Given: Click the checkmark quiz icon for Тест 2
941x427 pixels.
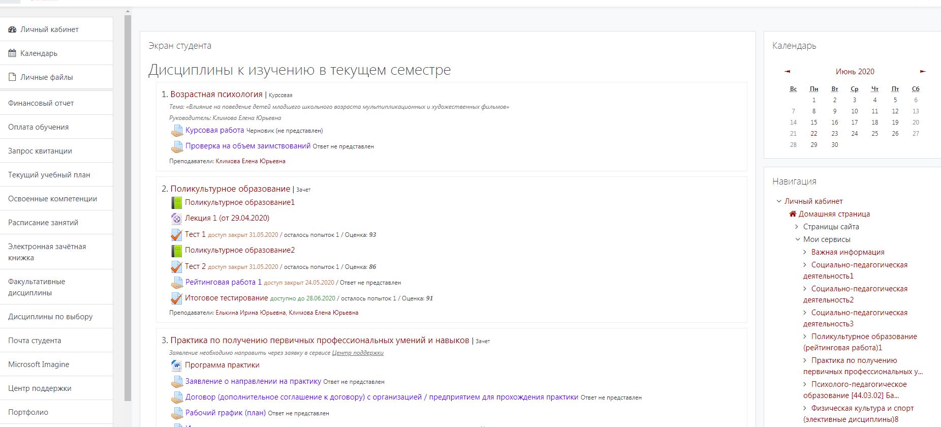Looking at the screenshot, I should pyautogui.click(x=176, y=267).
